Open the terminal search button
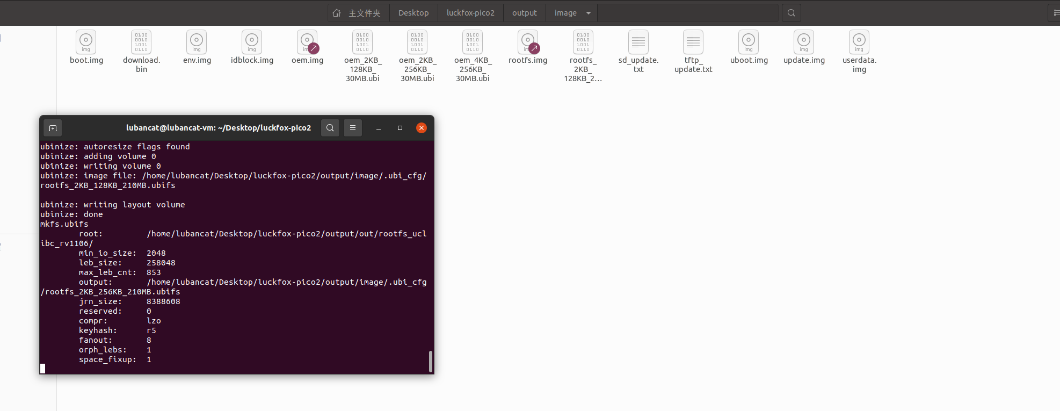This screenshot has height=411, width=1060. pyautogui.click(x=330, y=128)
